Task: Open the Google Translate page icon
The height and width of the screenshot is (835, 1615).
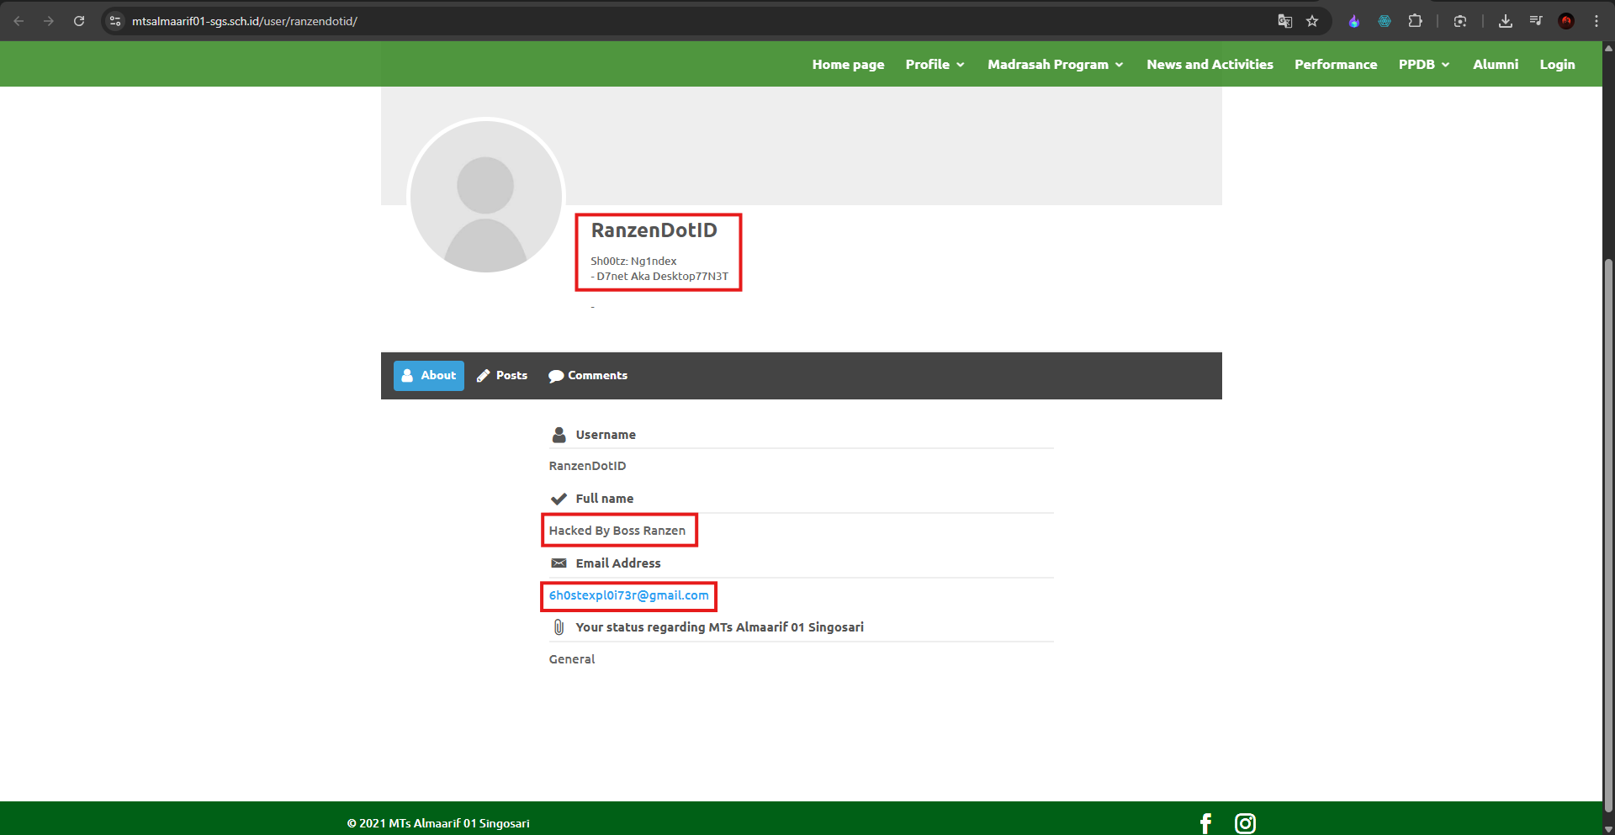Action: click(1284, 21)
